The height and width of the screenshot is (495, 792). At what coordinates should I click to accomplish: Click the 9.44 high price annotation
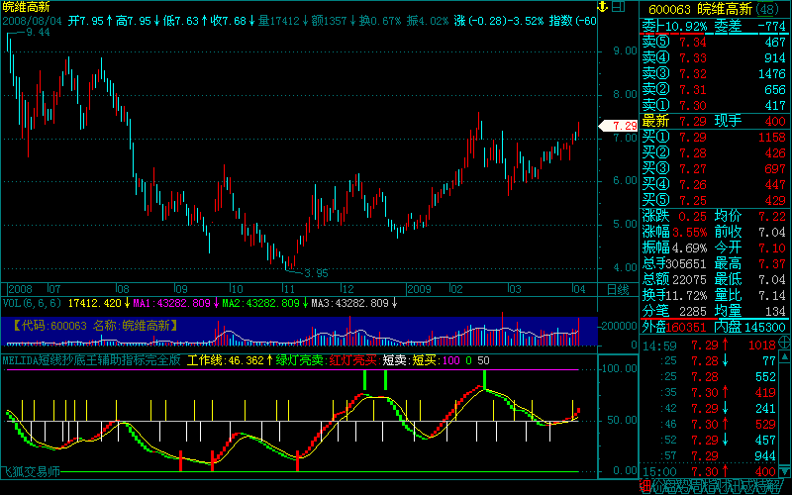tap(38, 33)
